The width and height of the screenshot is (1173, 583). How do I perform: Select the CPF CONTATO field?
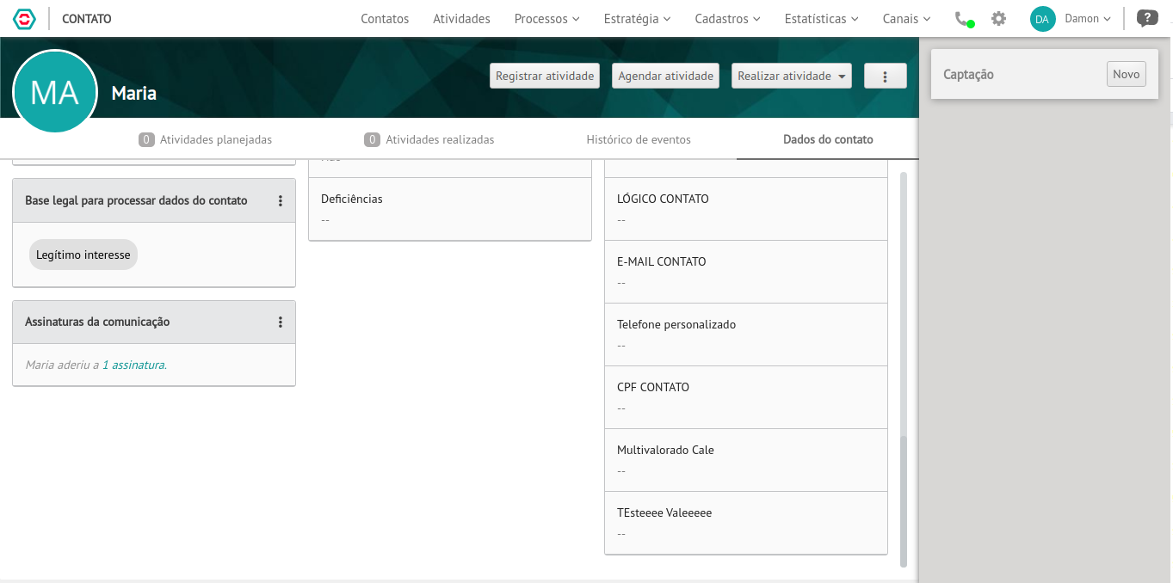[x=746, y=397]
